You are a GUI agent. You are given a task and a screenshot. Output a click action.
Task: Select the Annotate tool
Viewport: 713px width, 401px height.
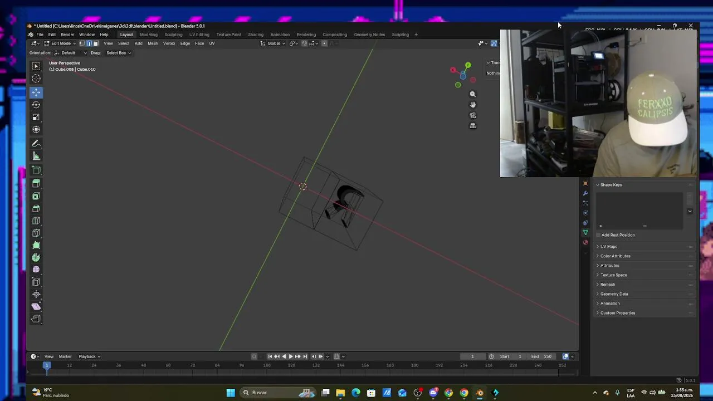click(x=36, y=144)
